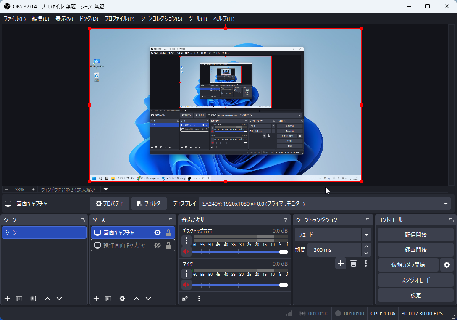Image resolution: width=457 pixels, height=320 pixels.
Task: Open source properties gear in Sources panel
Action: click(x=122, y=299)
